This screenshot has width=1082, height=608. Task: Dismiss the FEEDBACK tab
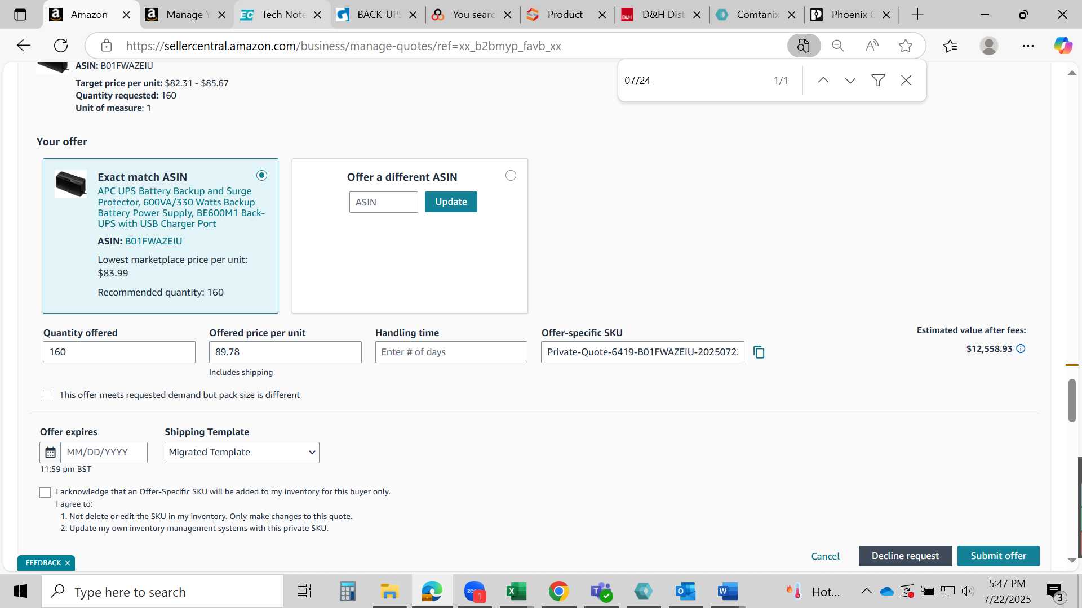pos(68,563)
